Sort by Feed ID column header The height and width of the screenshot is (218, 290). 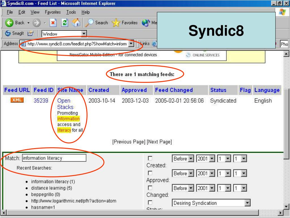click(x=43, y=90)
